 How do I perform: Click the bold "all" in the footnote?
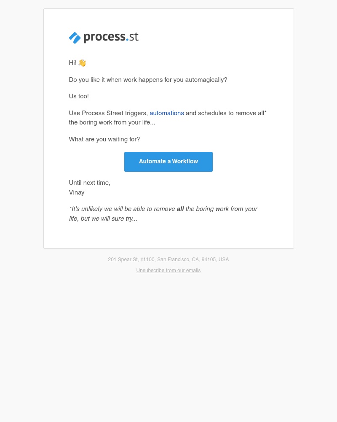click(x=180, y=209)
